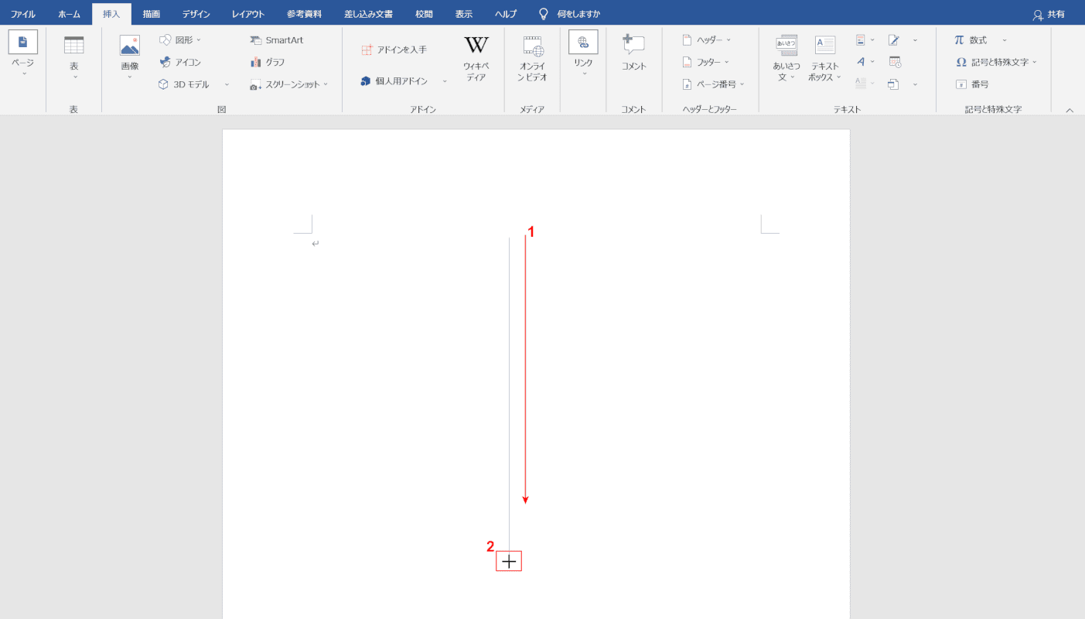The image size is (1085, 619).
Task: Expand the WordArt dropdown arrow
Action: tap(872, 62)
